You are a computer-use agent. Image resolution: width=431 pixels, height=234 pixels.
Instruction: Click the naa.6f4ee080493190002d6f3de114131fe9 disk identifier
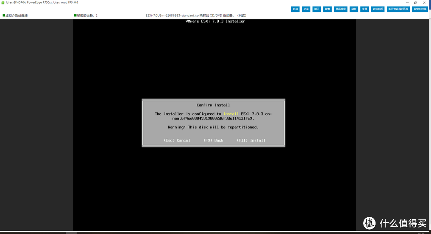[x=213, y=118]
